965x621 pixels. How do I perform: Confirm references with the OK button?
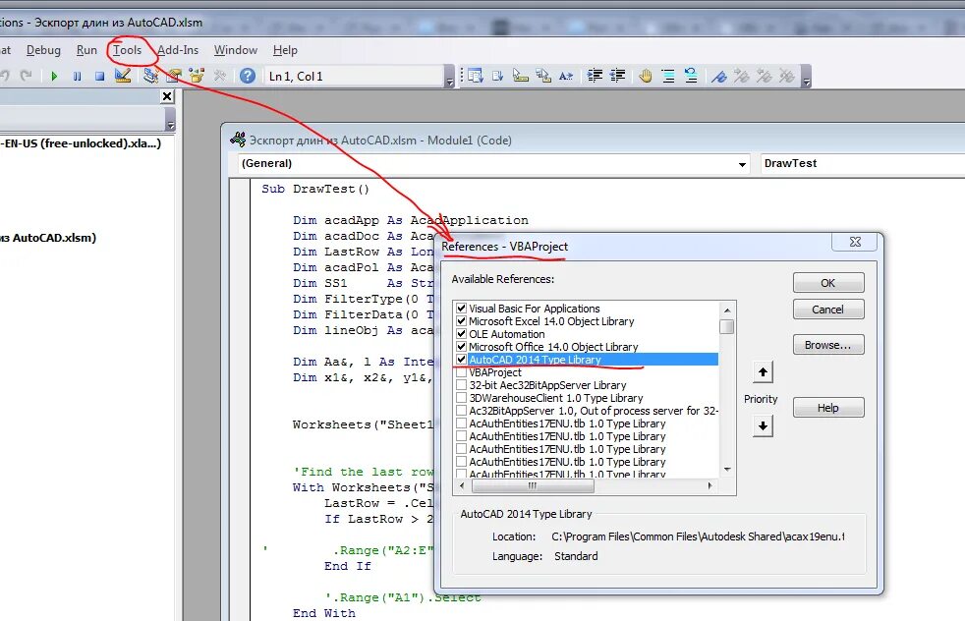(x=827, y=282)
